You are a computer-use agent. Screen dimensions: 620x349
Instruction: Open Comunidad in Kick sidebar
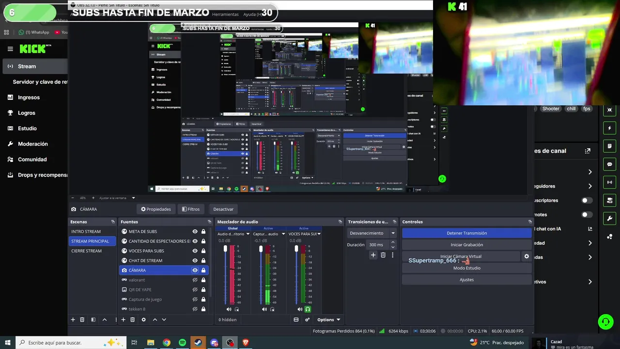pos(32,159)
